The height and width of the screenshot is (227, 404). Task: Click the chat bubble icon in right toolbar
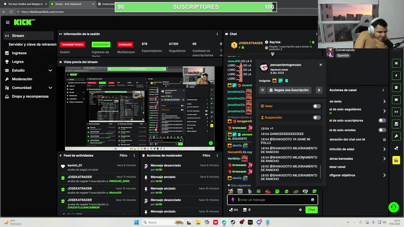[x=396, y=100]
